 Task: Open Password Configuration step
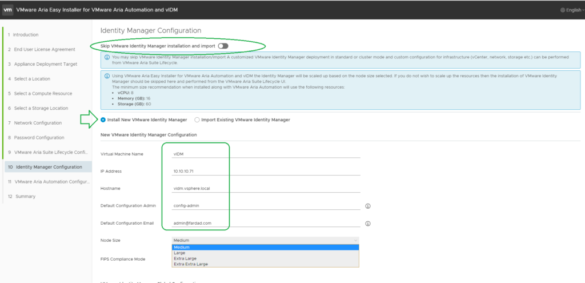point(36,137)
